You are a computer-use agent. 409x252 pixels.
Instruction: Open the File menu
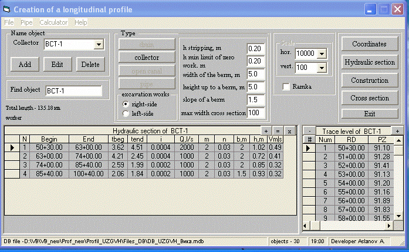pyautogui.click(x=9, y=22)
